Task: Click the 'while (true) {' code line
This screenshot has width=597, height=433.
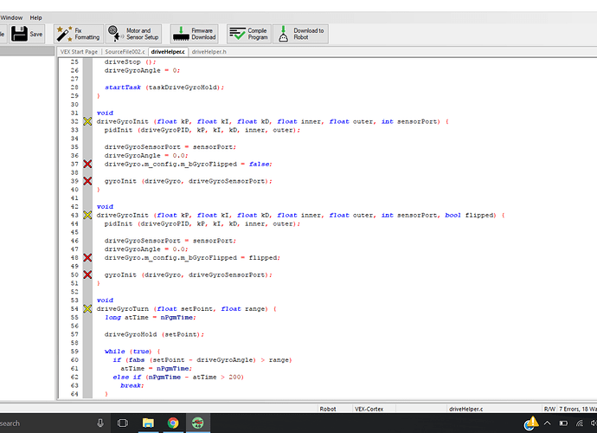Action: tap(132, 352)
